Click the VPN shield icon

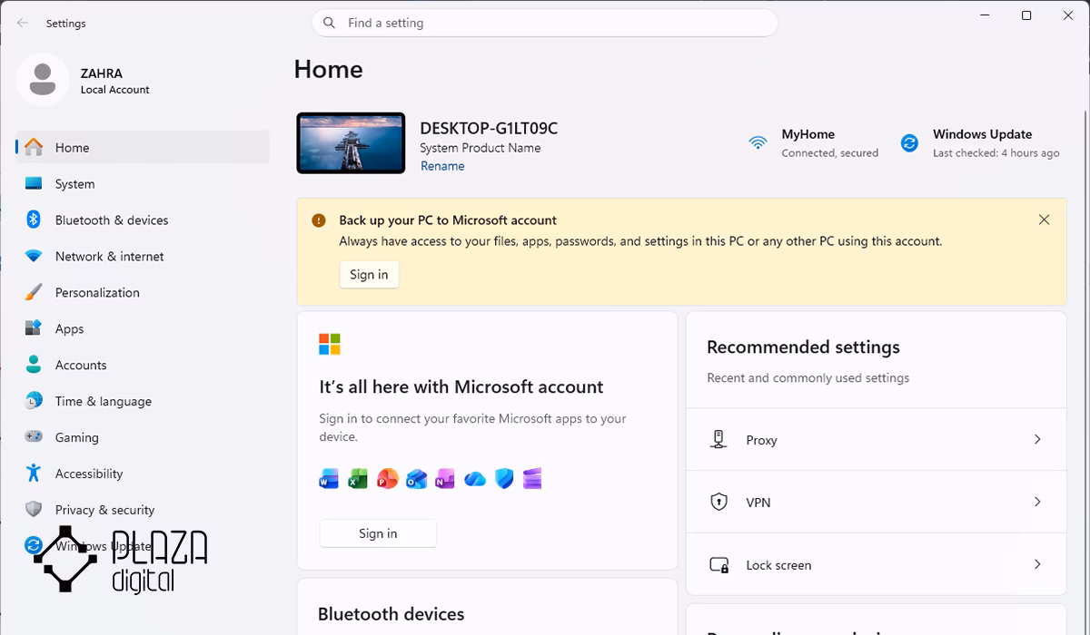pos(718,502)
